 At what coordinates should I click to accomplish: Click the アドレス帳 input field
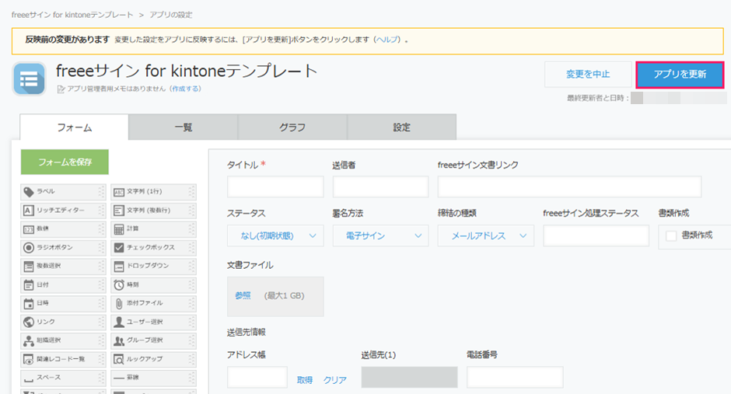pyautogui.click(x=257, y=377)
